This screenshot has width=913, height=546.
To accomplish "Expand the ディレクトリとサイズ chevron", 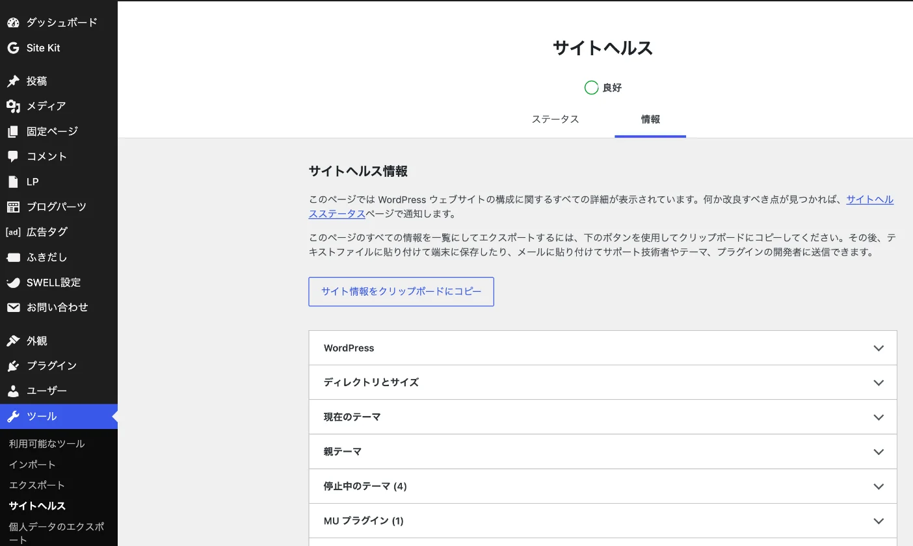I will [x=879, y=383].
